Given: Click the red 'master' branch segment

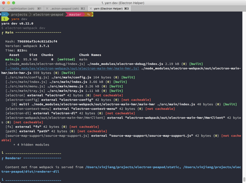Looking at the screenshot, I should coord(75,14).
